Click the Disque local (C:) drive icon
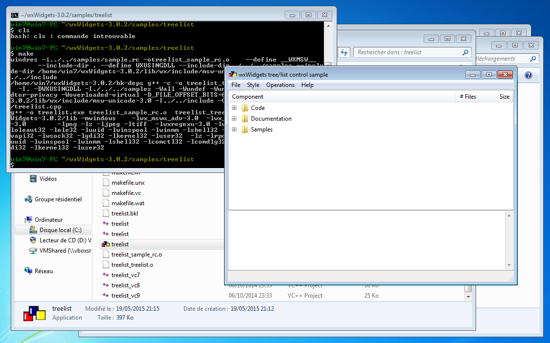 33,230
